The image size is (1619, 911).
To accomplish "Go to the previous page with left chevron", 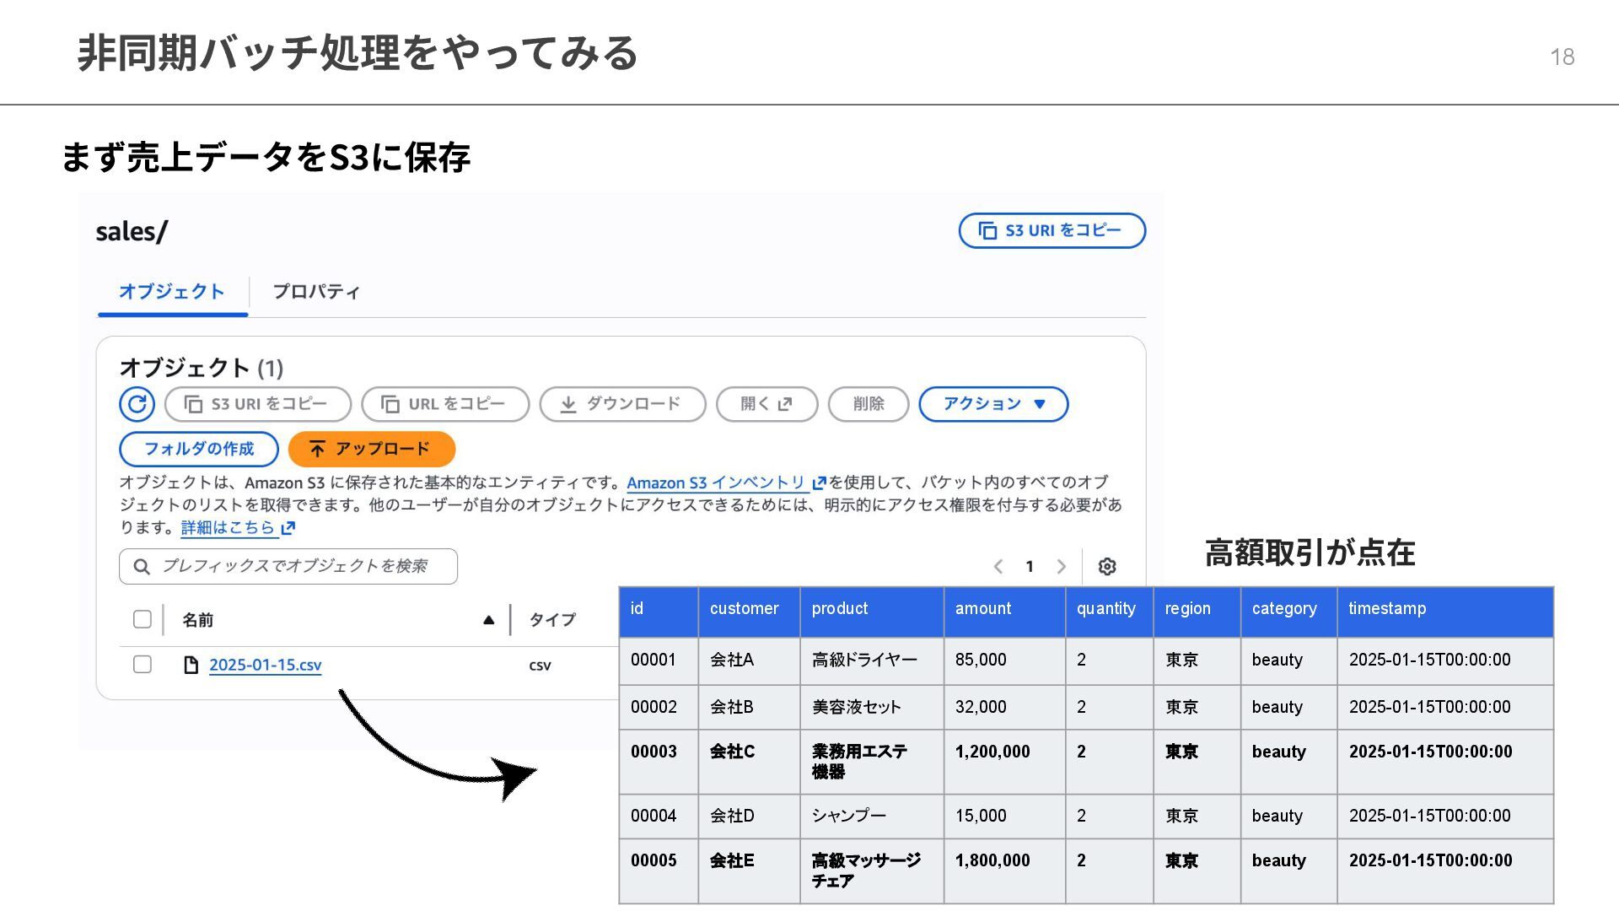I will [998, 567].
